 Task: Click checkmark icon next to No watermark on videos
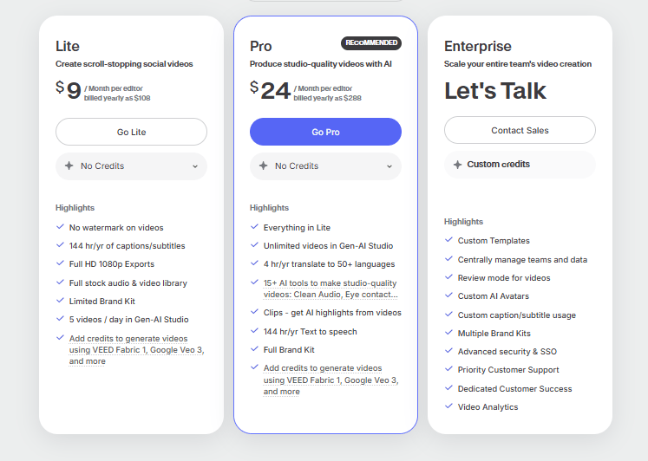(60, 227)
